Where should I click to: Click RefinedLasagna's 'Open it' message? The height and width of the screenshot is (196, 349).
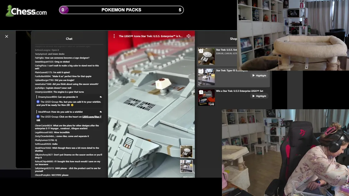coord(47,50)
